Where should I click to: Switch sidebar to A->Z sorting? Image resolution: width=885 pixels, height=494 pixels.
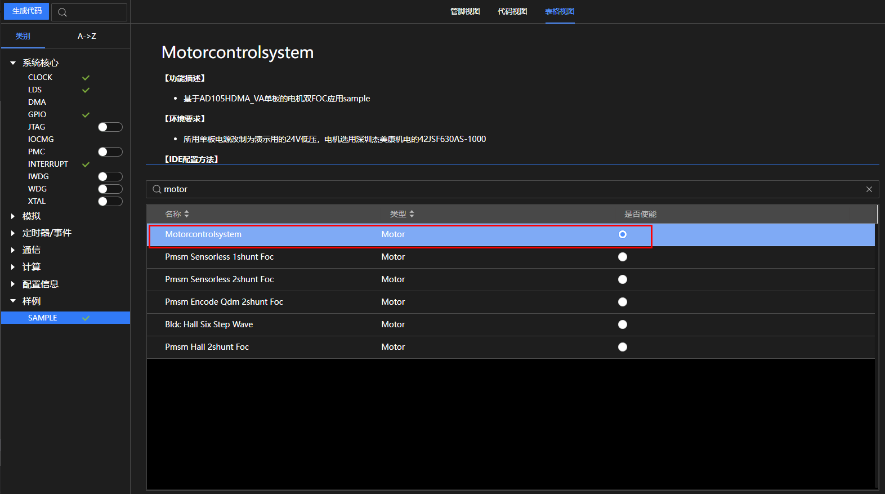[87, 36]
